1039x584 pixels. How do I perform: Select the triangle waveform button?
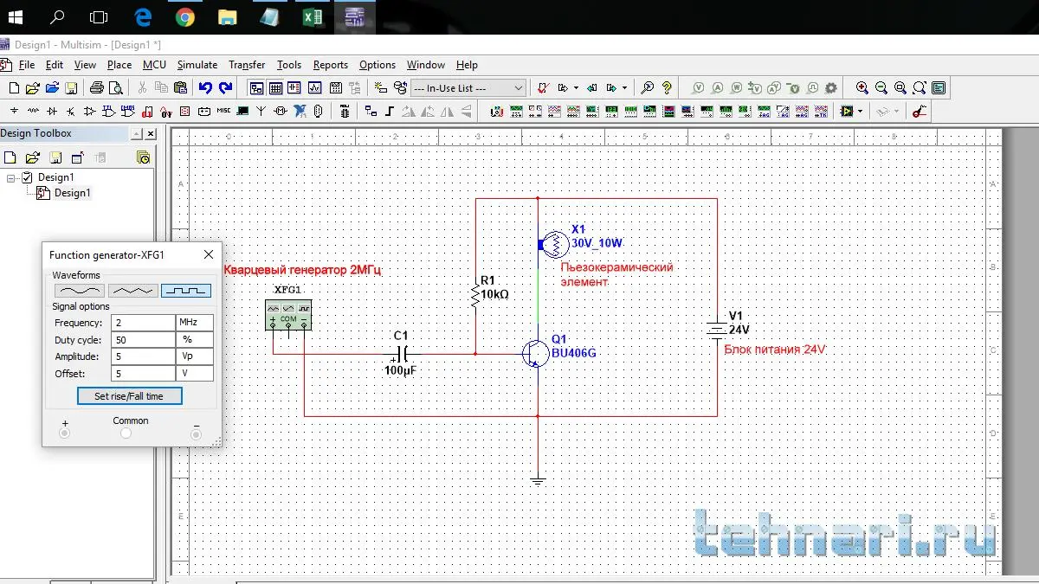coord(132,291)
